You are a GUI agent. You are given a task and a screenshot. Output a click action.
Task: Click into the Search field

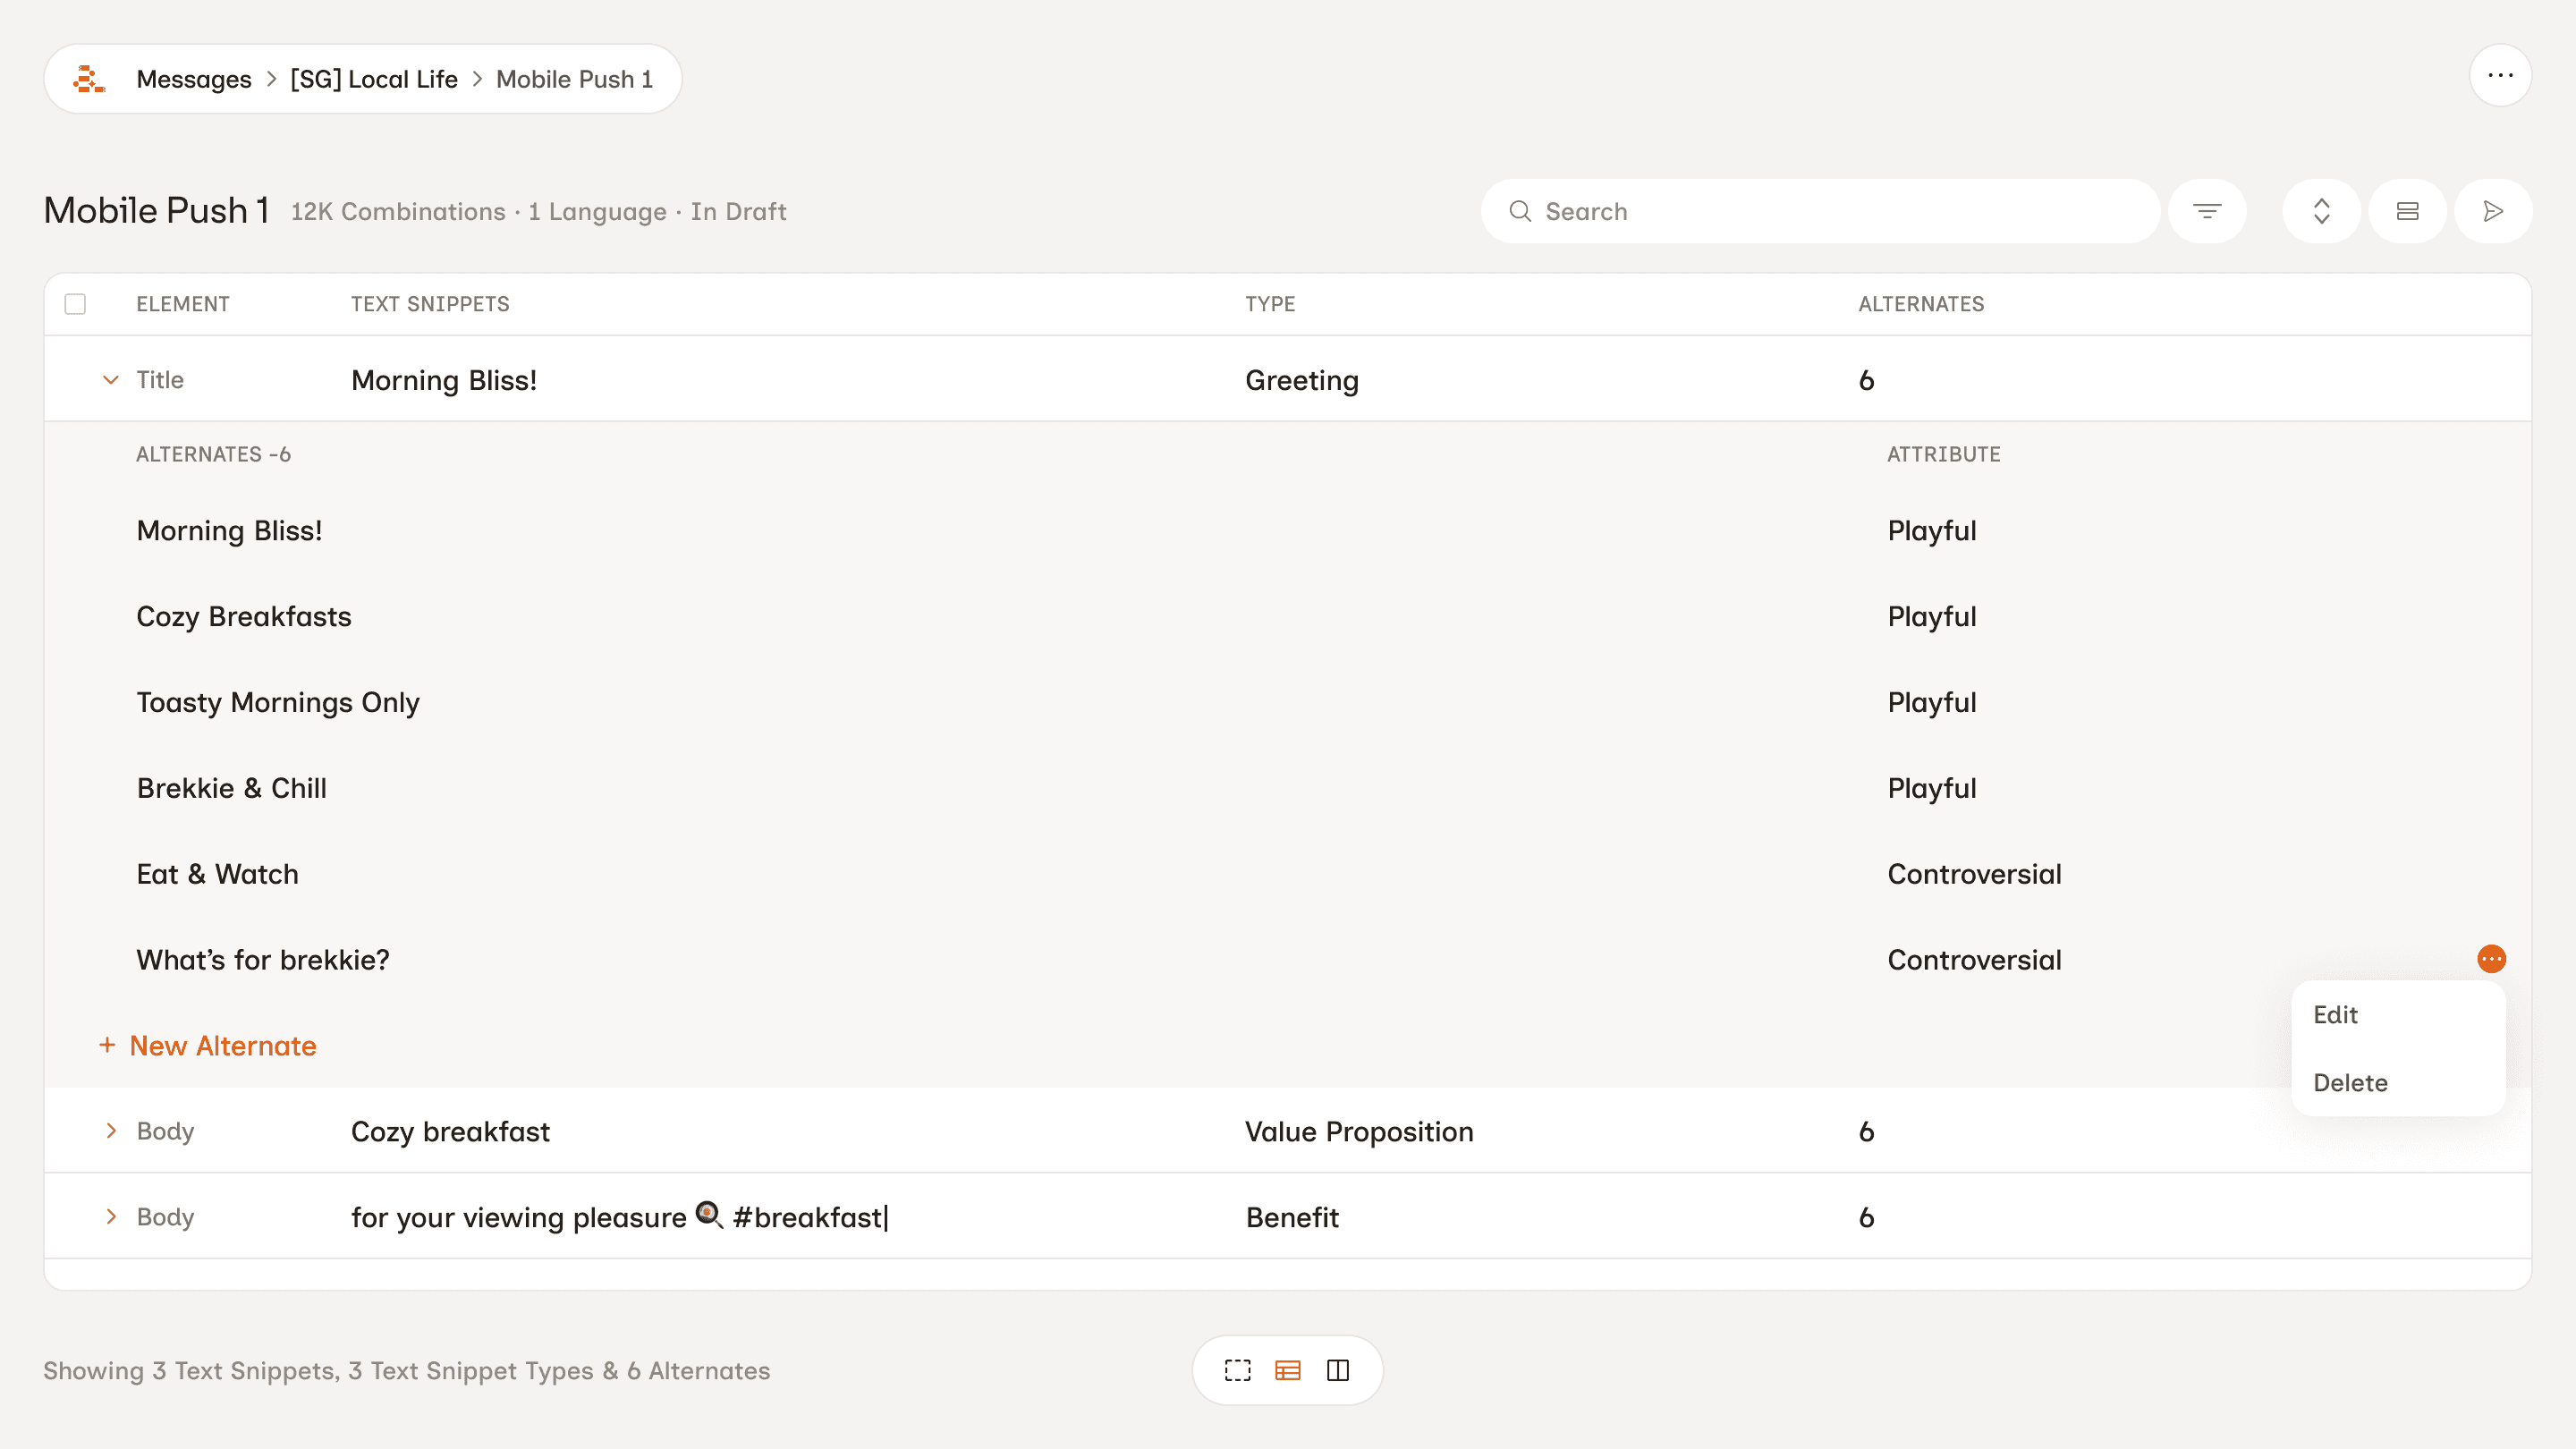[1820, 211]
